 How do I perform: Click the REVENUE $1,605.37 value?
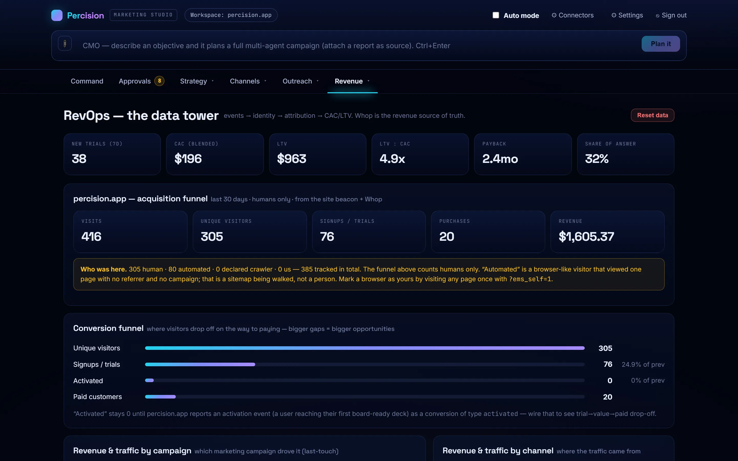(586, 237)
